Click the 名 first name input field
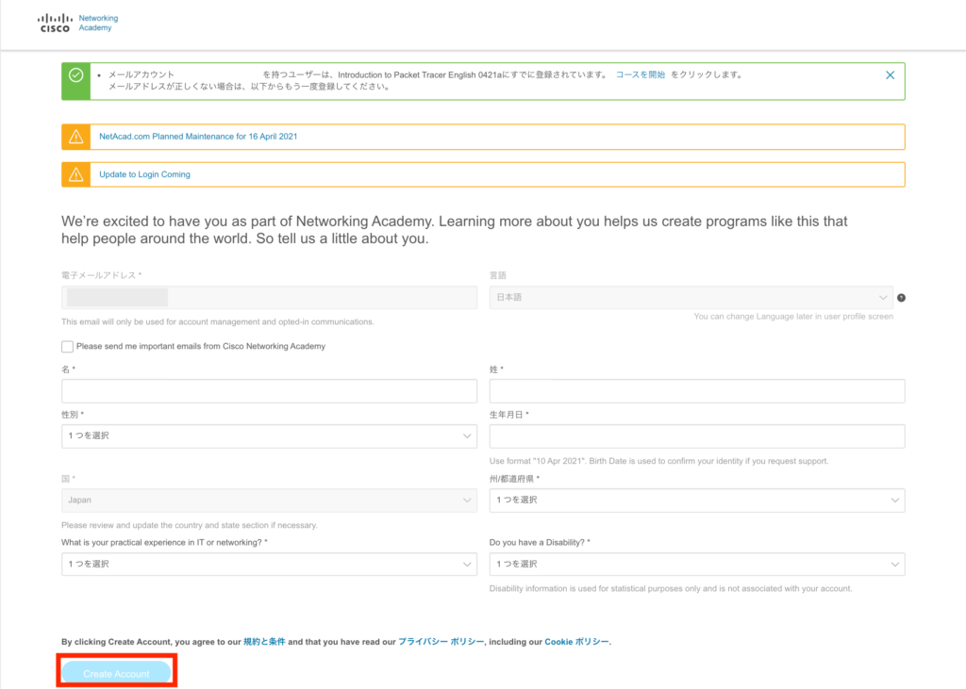This screenshot has height=689, width=966. (269, 391)
